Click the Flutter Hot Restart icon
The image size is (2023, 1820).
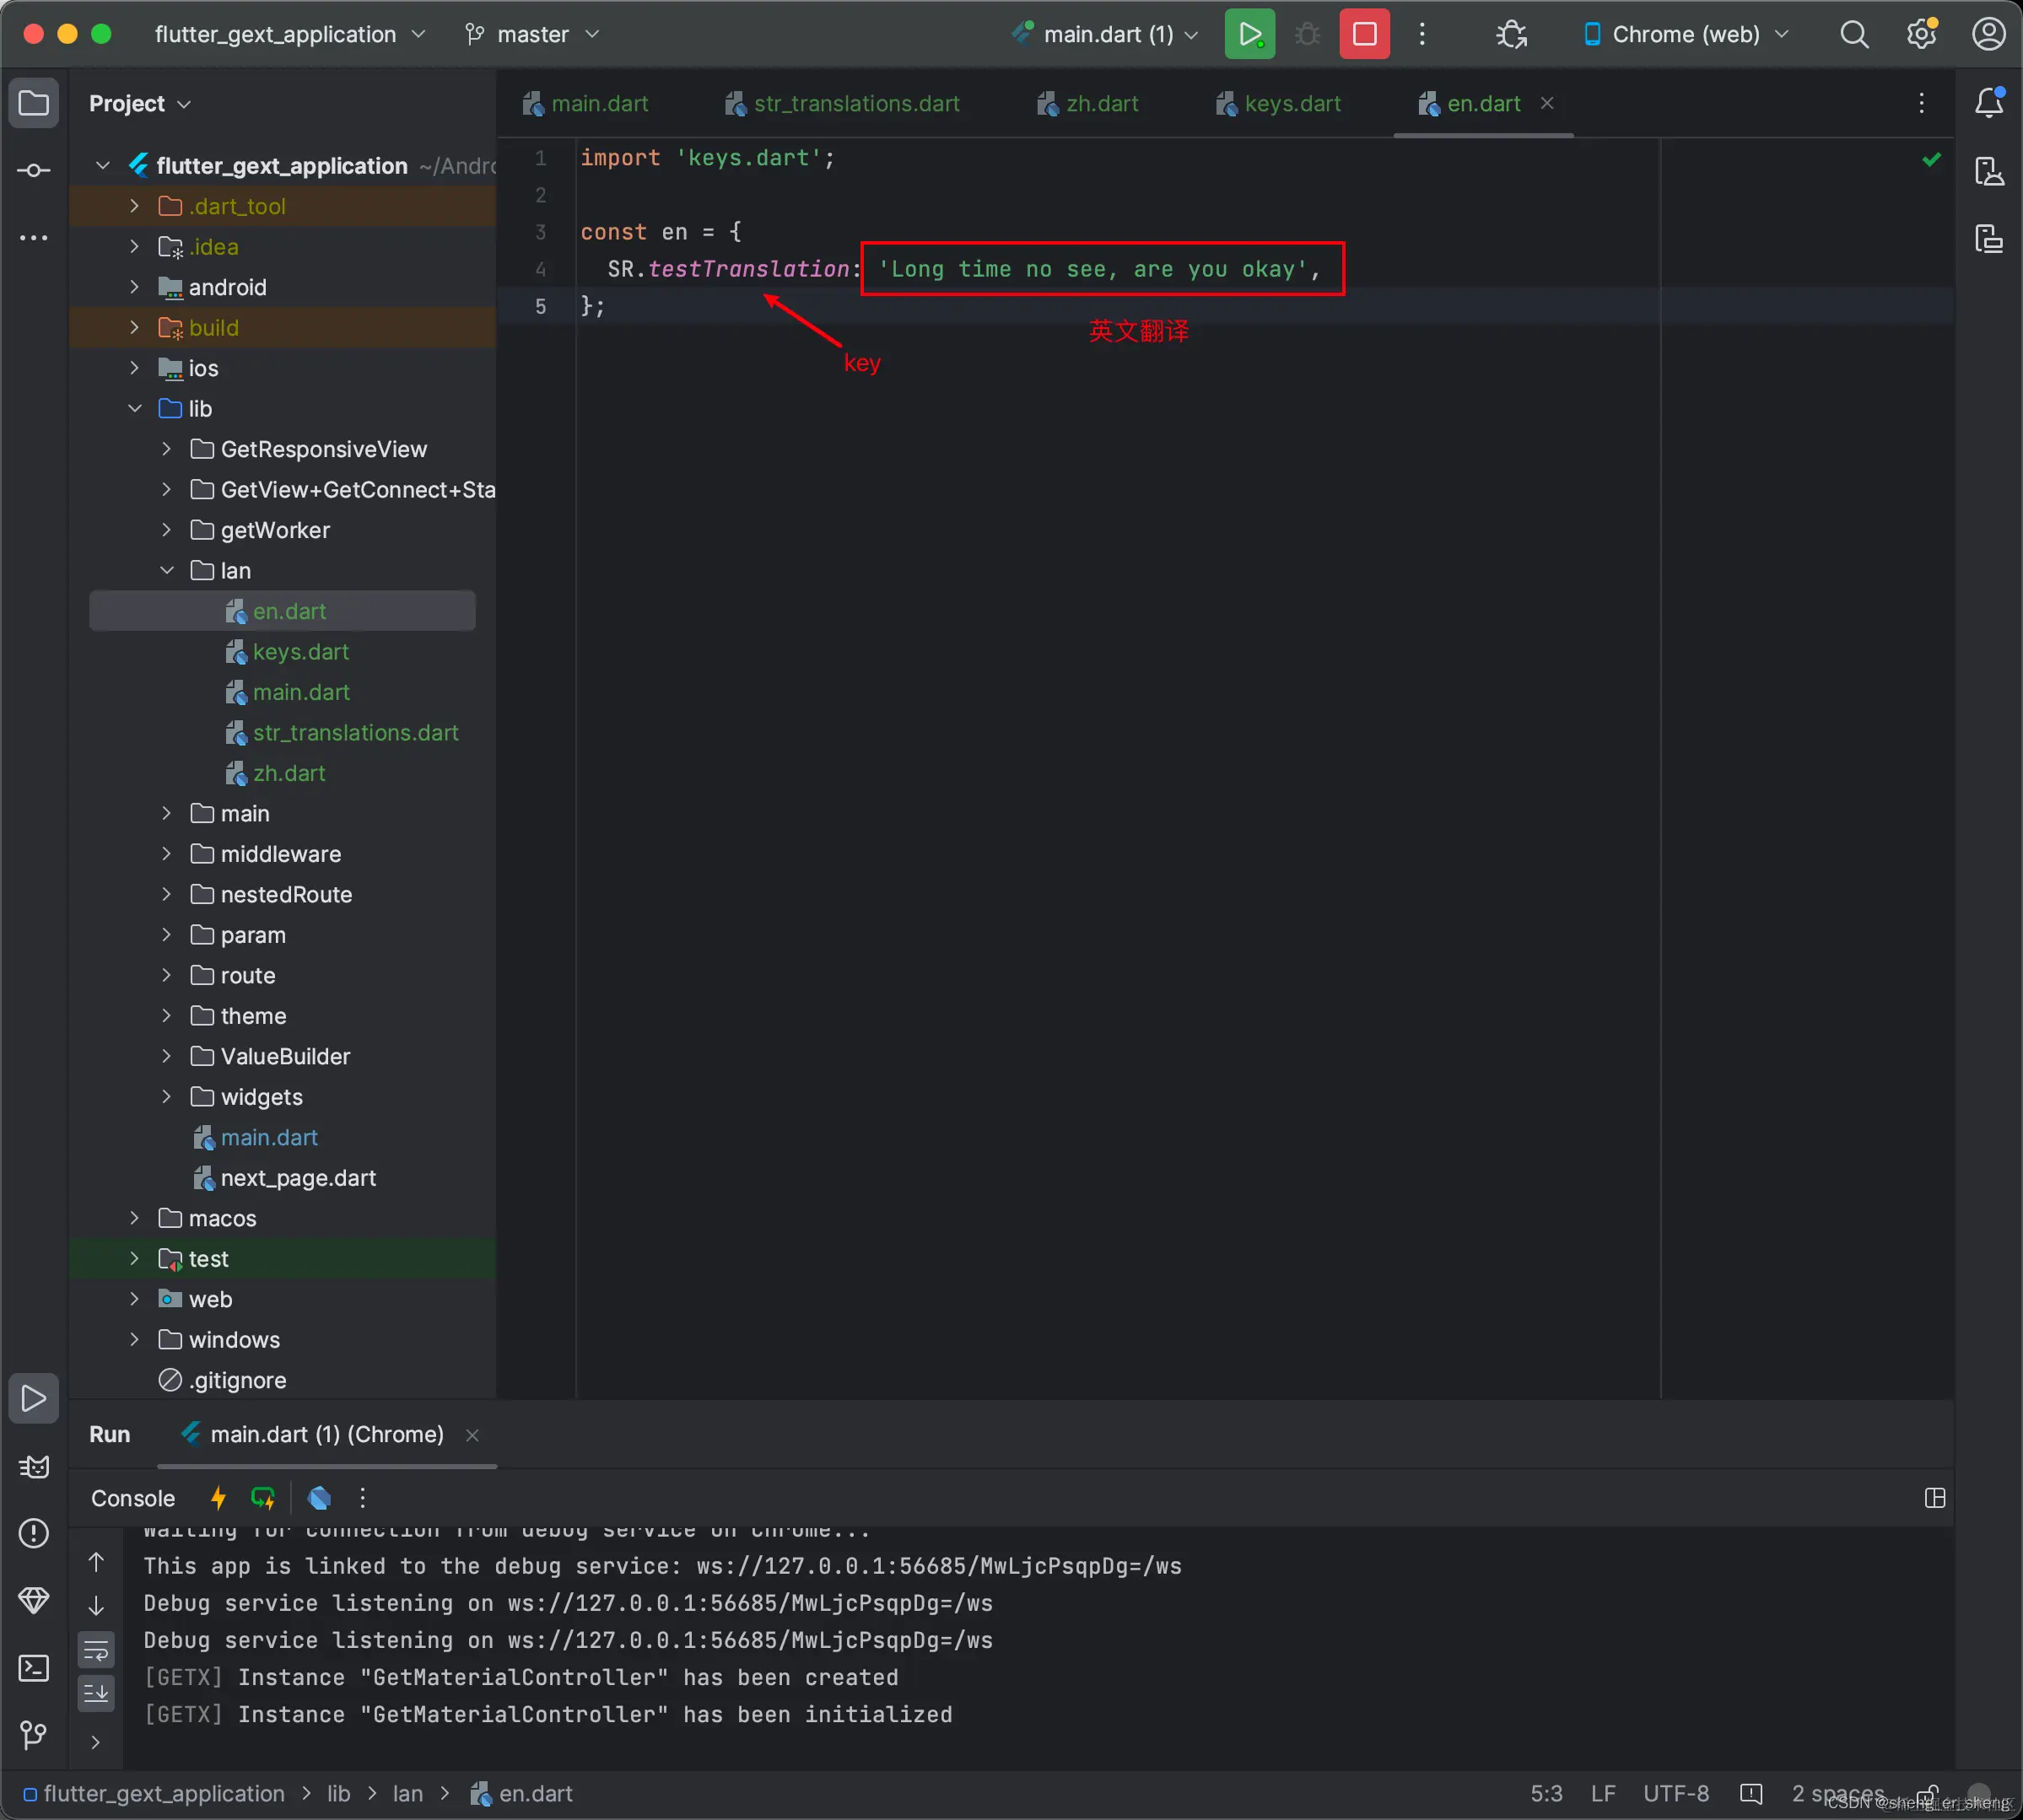(263, 1498)
